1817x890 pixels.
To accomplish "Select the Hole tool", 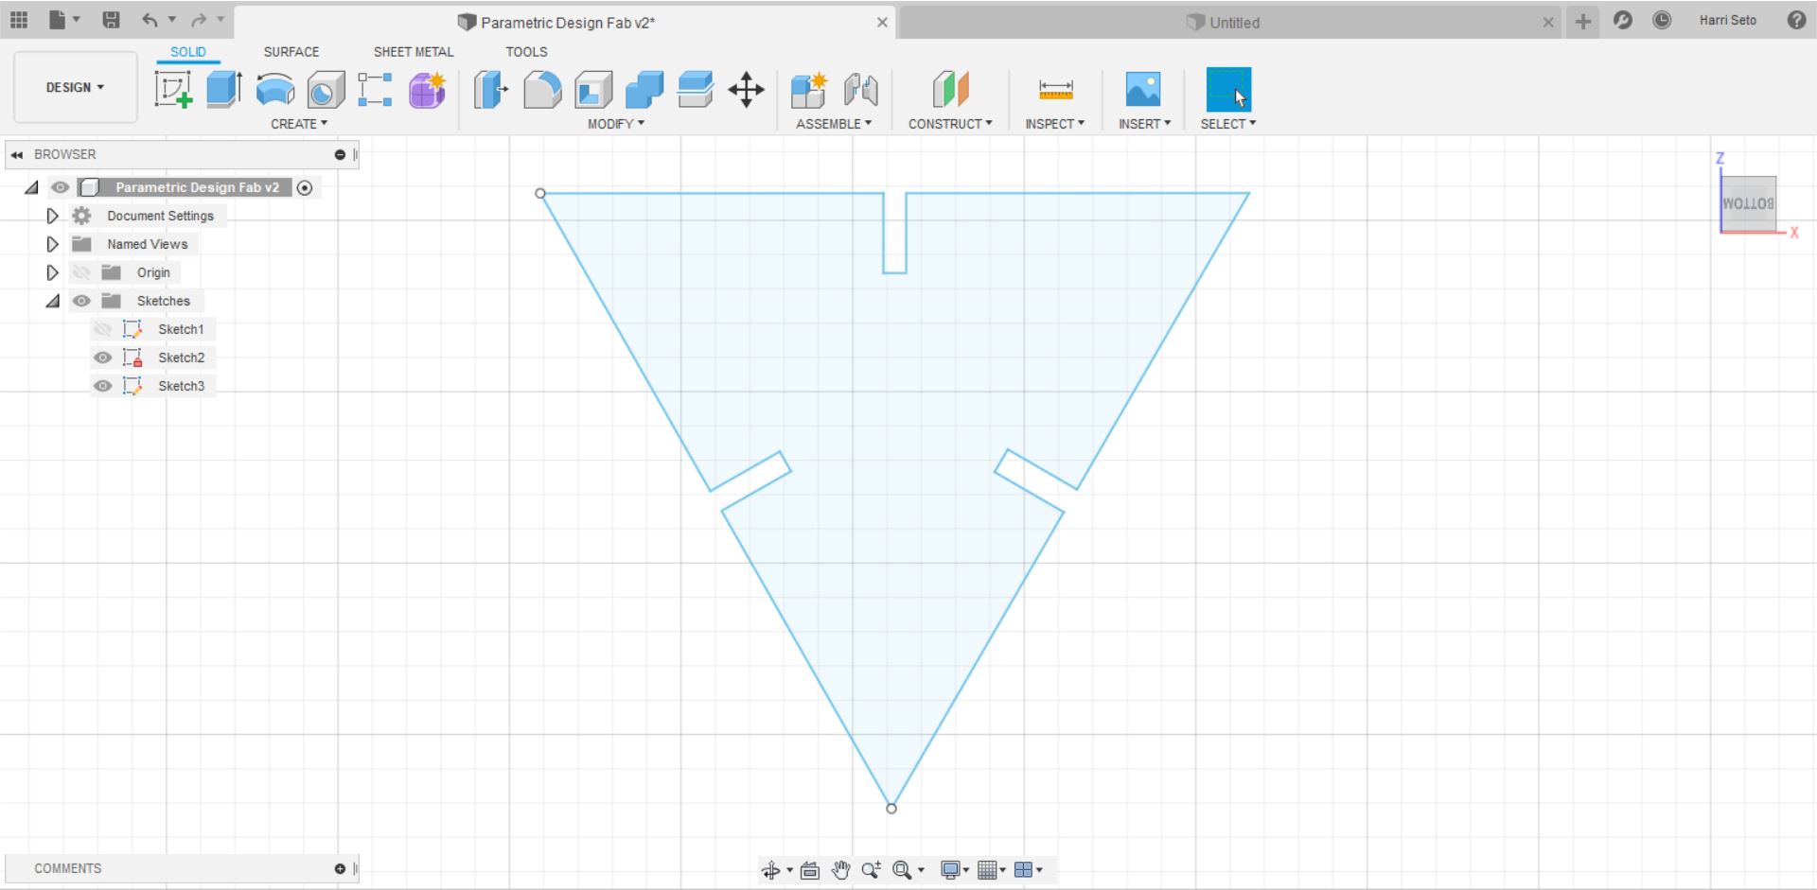I will click(326, 90).
